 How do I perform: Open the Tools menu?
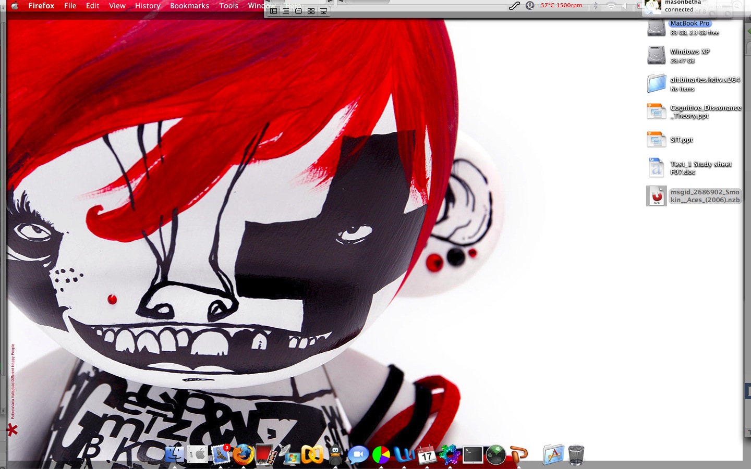228,6
